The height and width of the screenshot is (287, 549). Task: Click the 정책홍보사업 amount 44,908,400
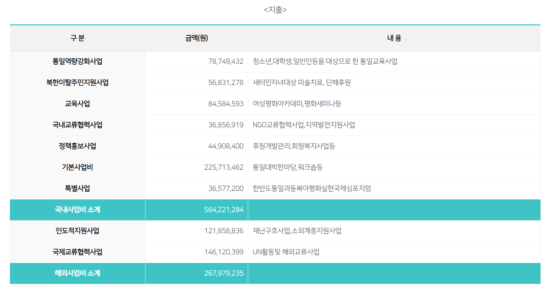[x=225, y=146]
